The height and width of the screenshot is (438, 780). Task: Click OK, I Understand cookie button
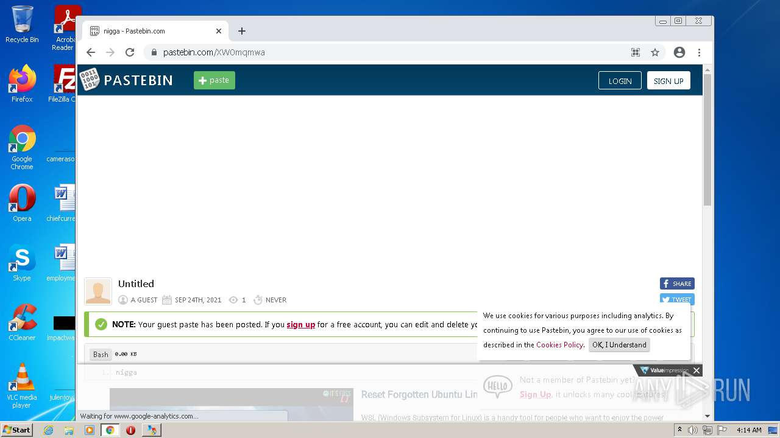tap(619, 345)
